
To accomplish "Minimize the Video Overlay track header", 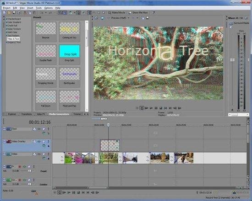I will pyautogui.click(x=4, y=142).
